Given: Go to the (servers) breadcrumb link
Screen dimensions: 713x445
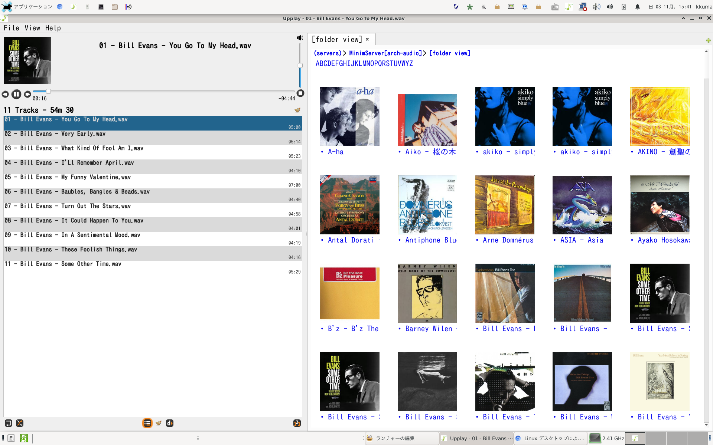Looking at the screenshot, I should (328, 53).
